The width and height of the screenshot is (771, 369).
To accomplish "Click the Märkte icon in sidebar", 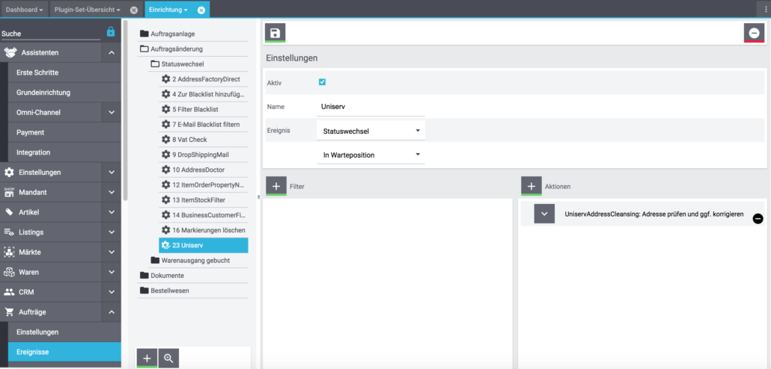I will pyautogui.click(x=9, y=252).
